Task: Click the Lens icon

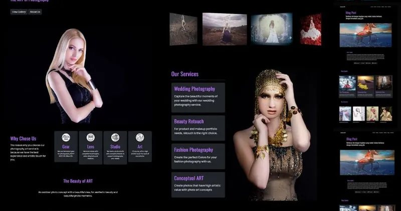Action: click(91, 137)
